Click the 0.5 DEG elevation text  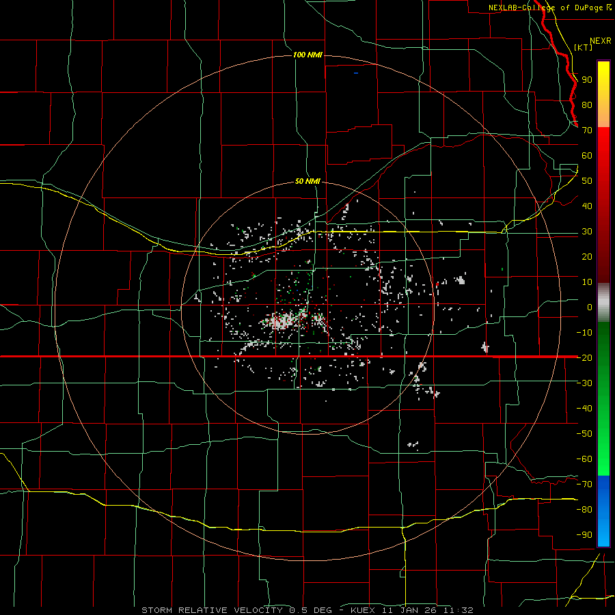(310, 610)
